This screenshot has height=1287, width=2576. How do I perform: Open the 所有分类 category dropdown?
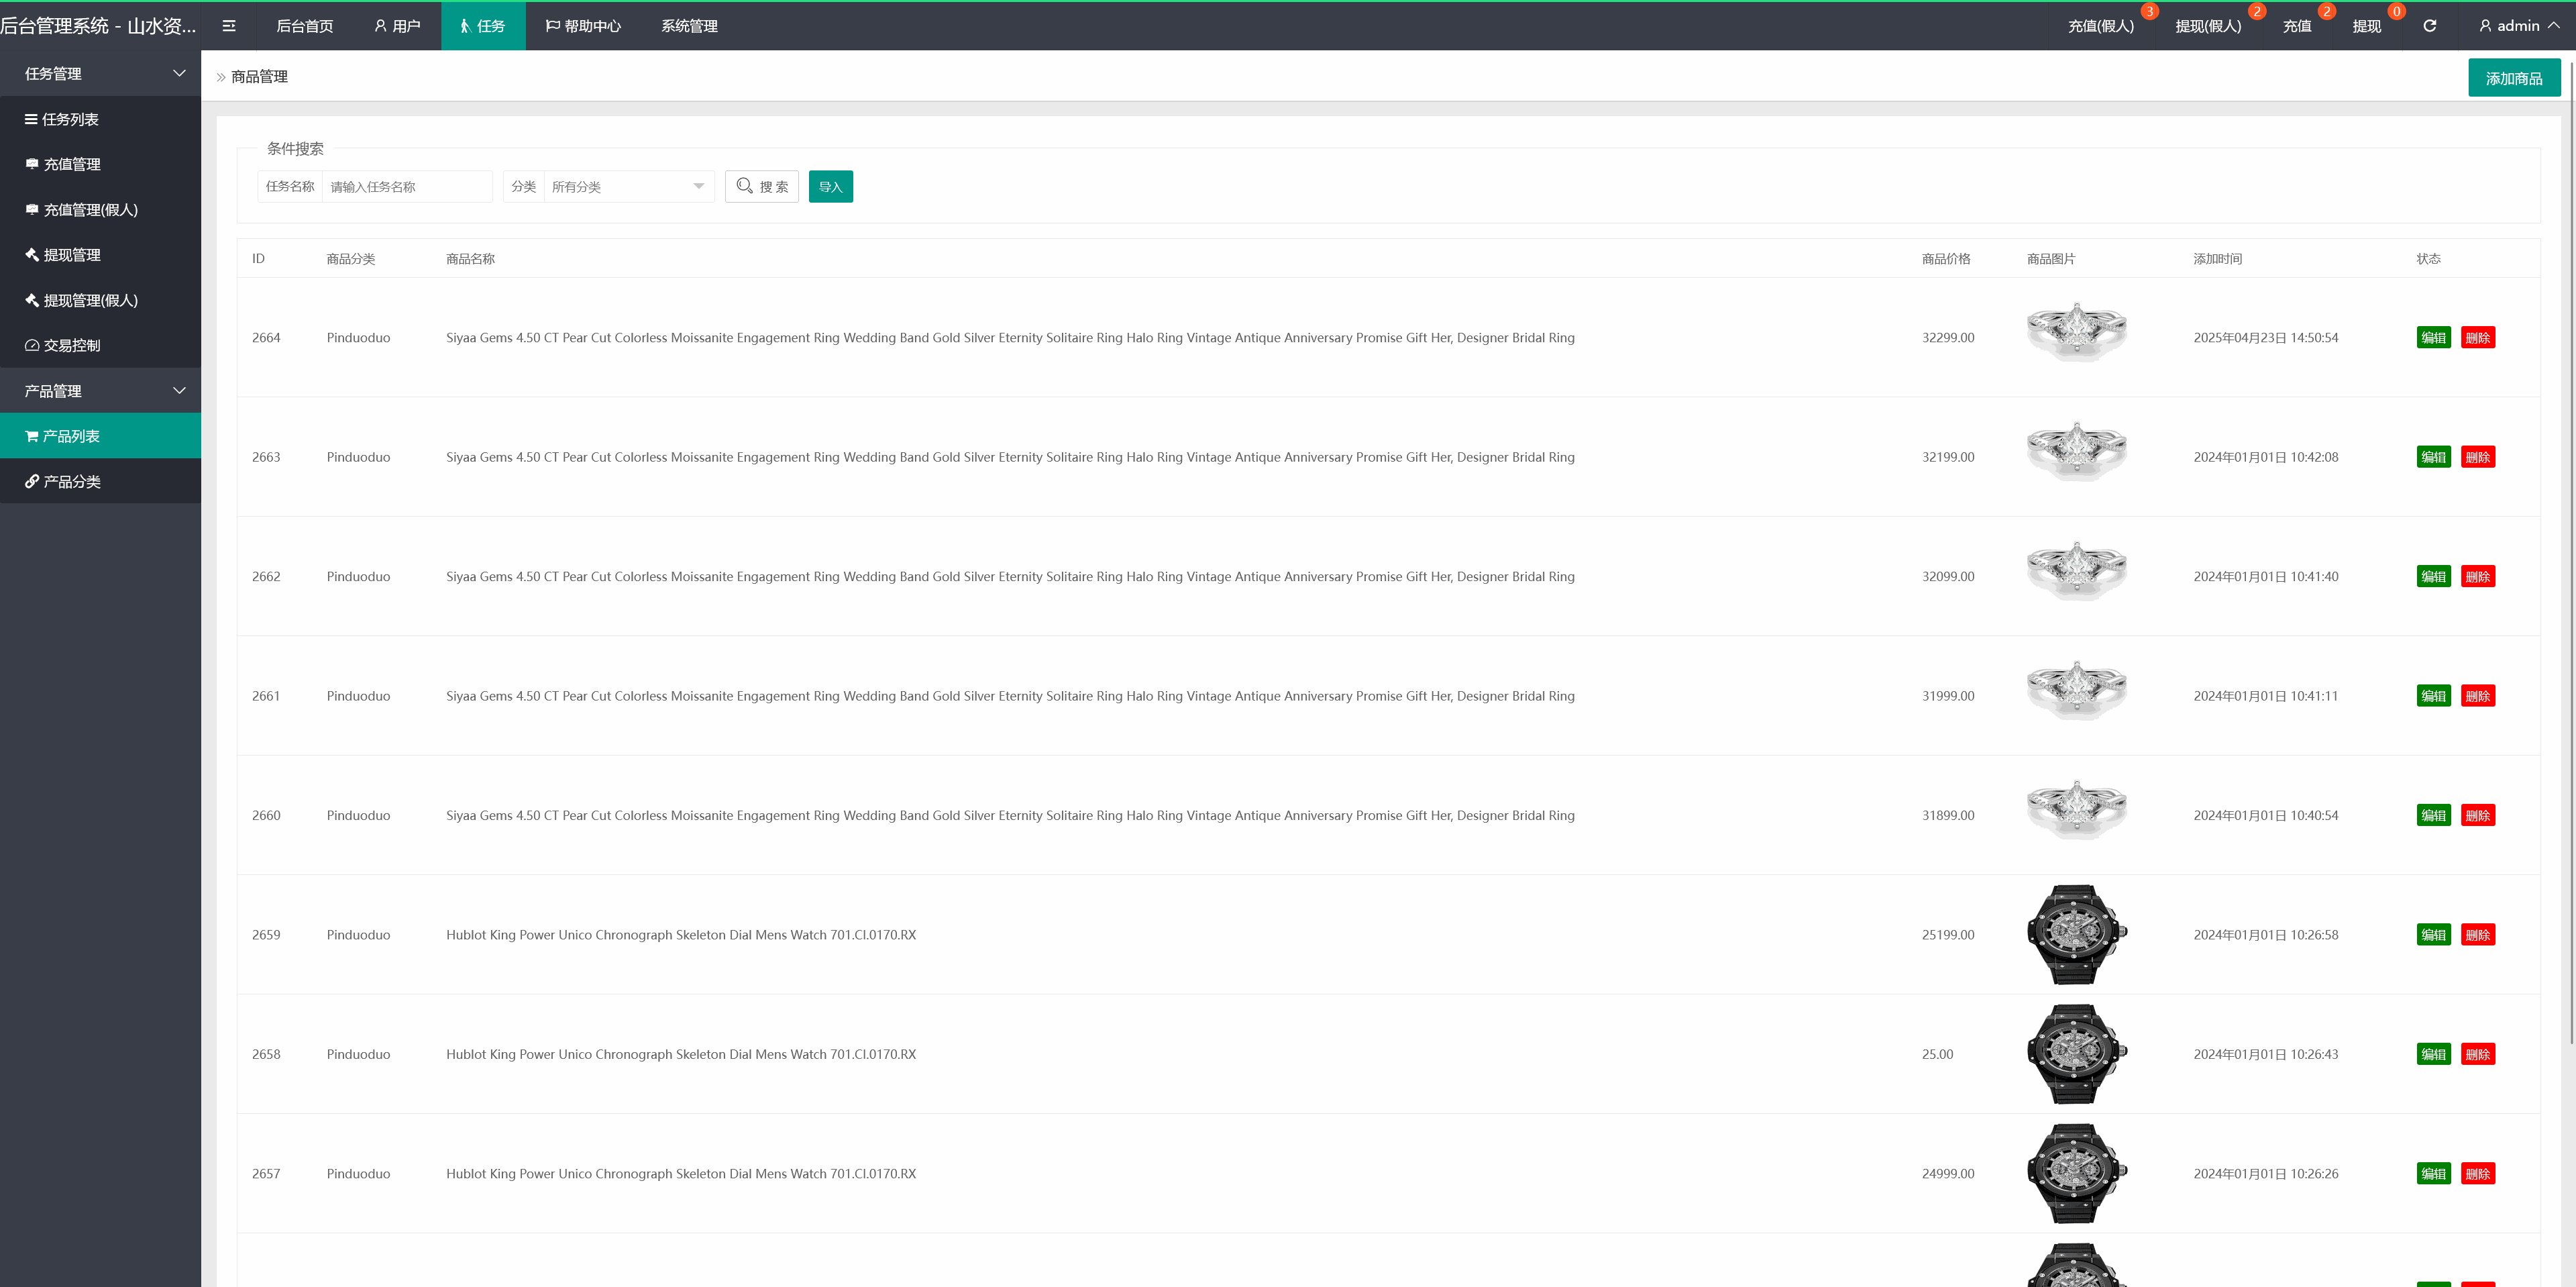pyautogui.click(x=628, y=186)
